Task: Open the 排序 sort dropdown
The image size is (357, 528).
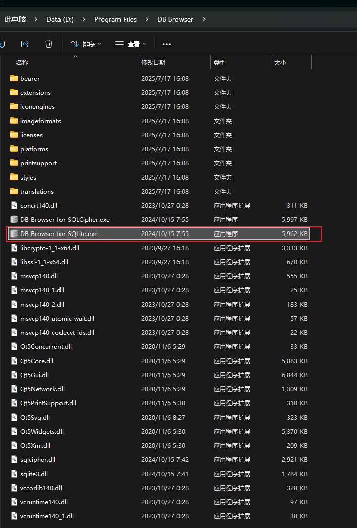Action: point(86,44)
